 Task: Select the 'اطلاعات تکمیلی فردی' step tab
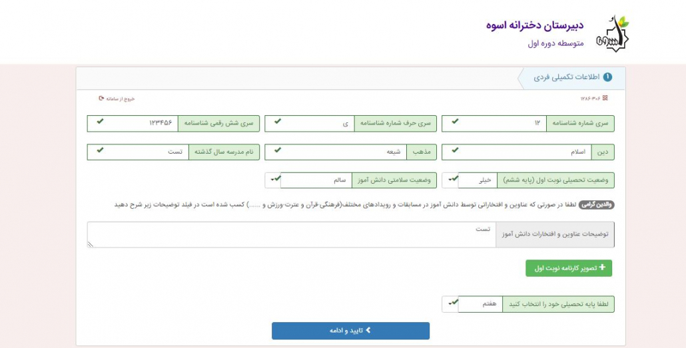tap(572, 77)
